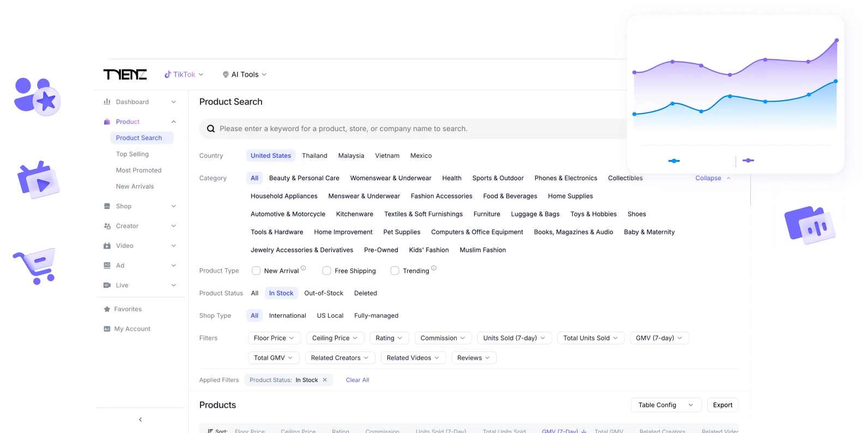The image size is (868, 433).
Task: Click the Live broadcast icon
Action: click(107, 285)
